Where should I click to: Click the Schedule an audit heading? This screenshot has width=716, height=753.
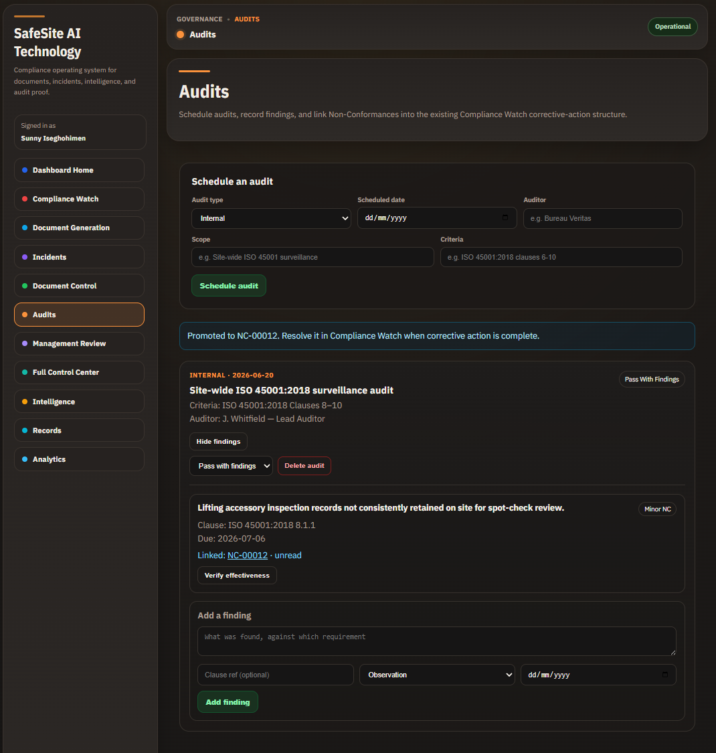click(x=232, y=181)
